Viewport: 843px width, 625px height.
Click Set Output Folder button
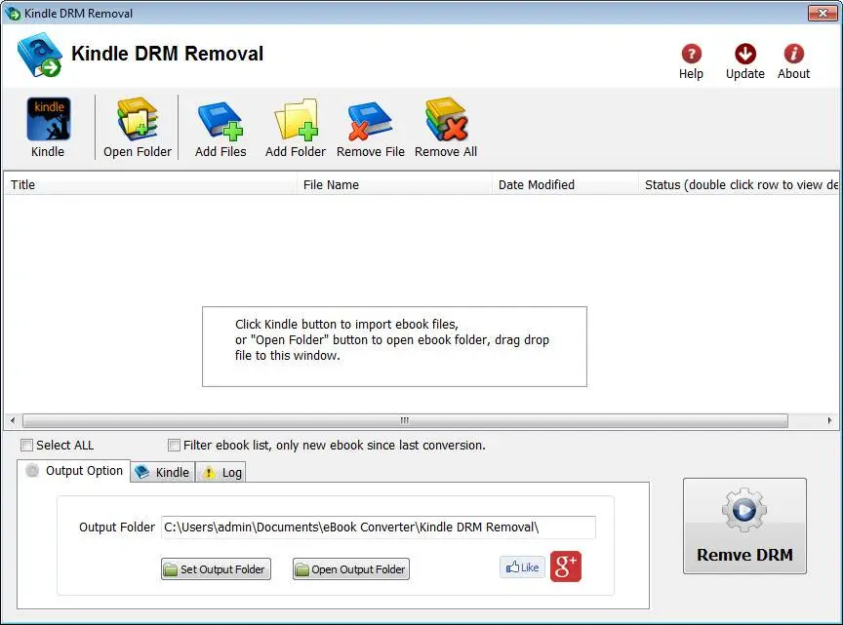pyautogui.click(x=217, y=569)
